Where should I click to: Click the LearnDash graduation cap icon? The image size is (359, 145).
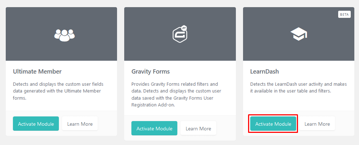[299, 34]
